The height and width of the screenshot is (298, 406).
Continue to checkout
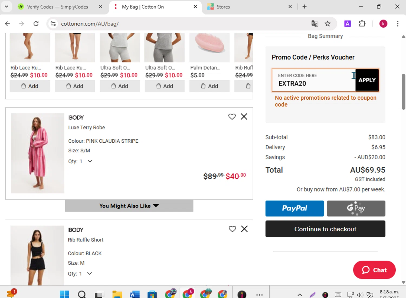(325, 229)
